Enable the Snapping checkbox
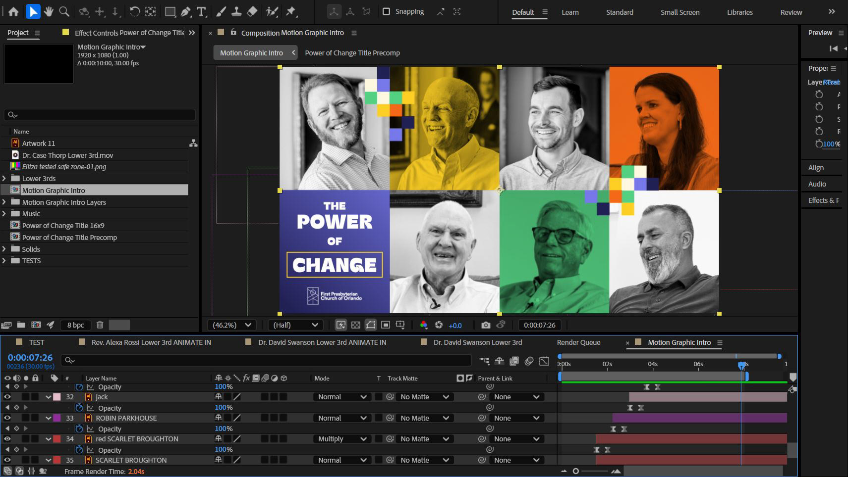Viewport: 848px width, 477px height. point(387,11)
